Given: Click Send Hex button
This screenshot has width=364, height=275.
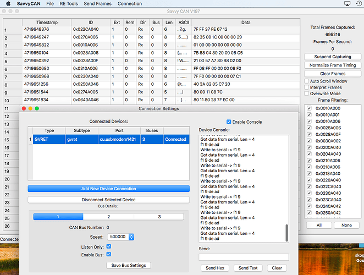Looking at the screenshot, I should pos(215,268).
